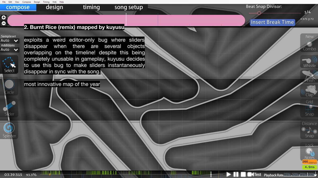Switch to the compose tab
Screen dimensions: 318x178
point(18,7)
